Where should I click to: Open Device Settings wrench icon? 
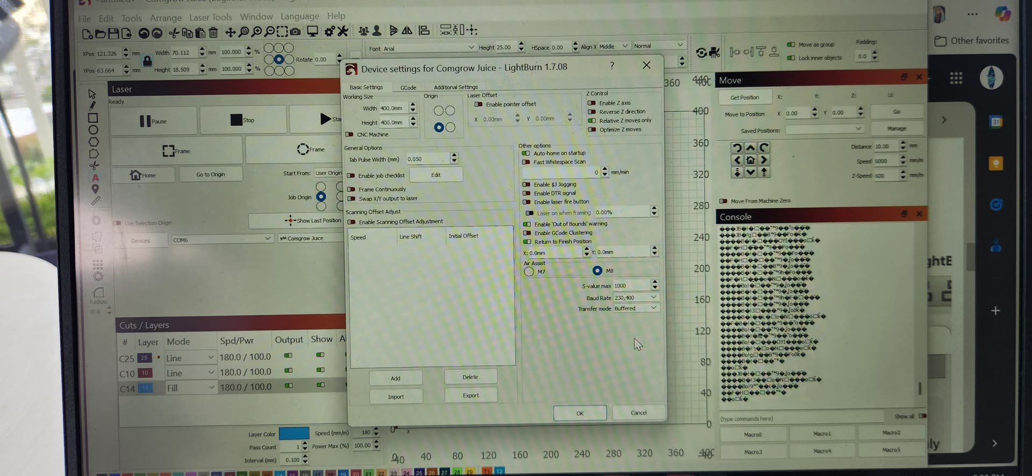point(343,31)
